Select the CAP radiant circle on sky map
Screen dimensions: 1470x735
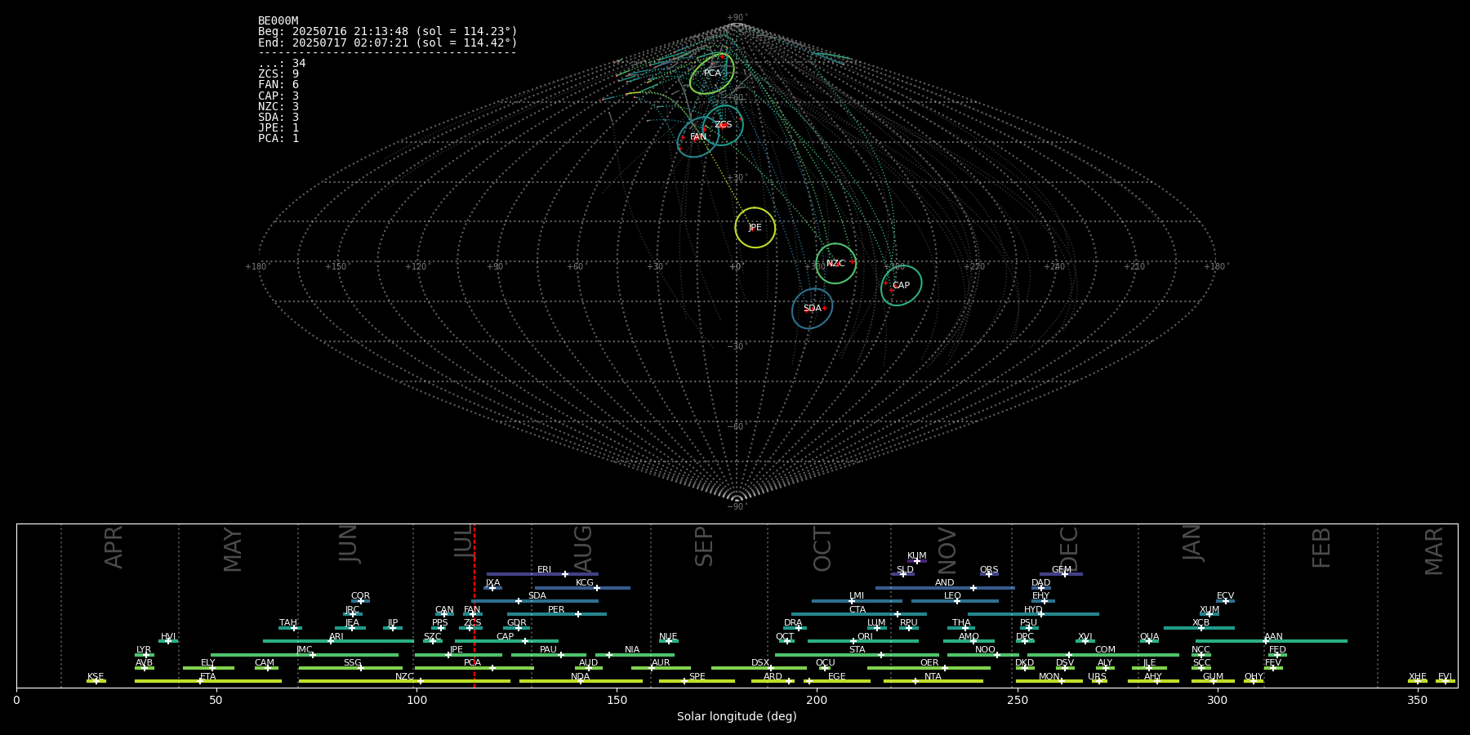tap(901, 286)
